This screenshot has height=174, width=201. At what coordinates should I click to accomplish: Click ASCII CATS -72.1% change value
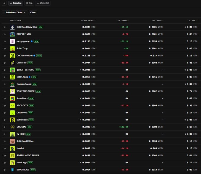tap(124, 106)
